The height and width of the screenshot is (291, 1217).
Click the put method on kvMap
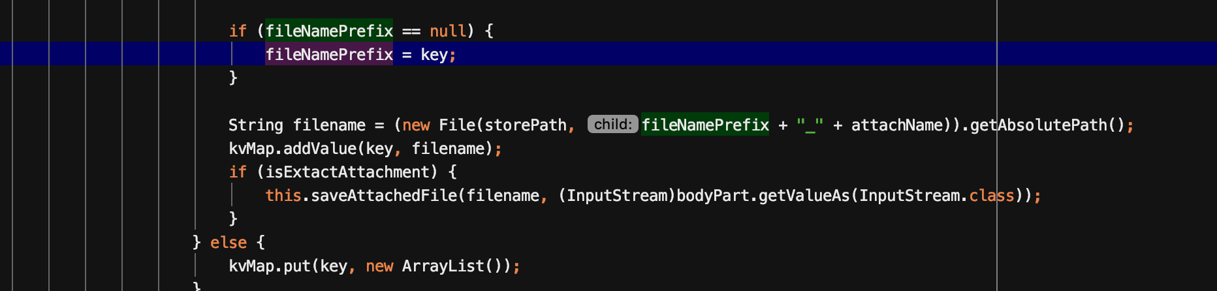click(x=296, y=266)
